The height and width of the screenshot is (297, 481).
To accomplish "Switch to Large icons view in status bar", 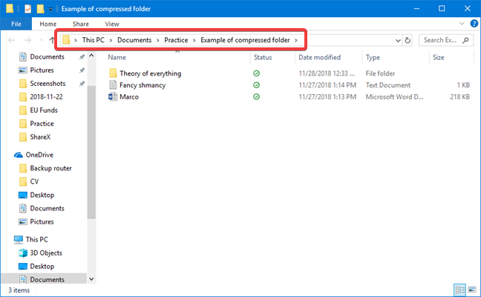I will click(472, 290).
